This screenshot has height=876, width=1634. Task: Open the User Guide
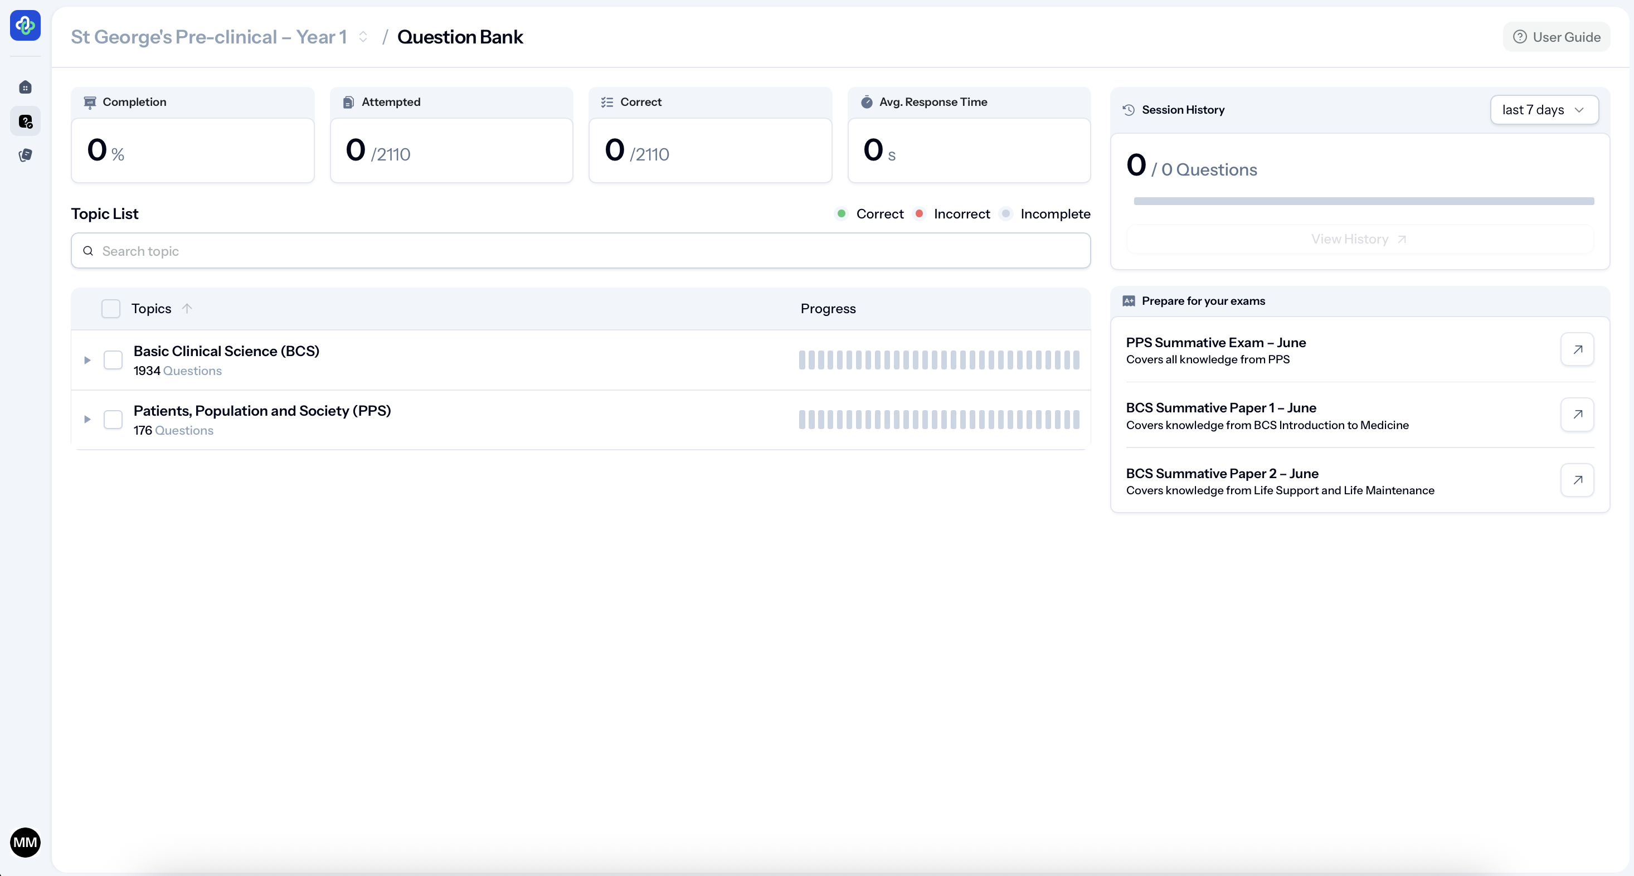pos(1556,37)
